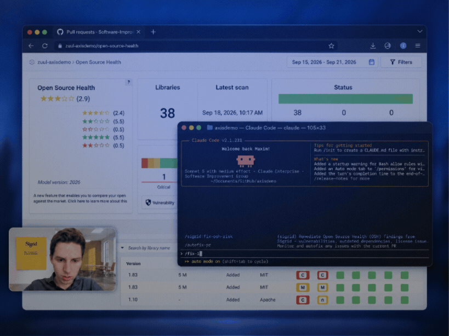Click the Model version: 2026 text

click(x=59, y=182)
